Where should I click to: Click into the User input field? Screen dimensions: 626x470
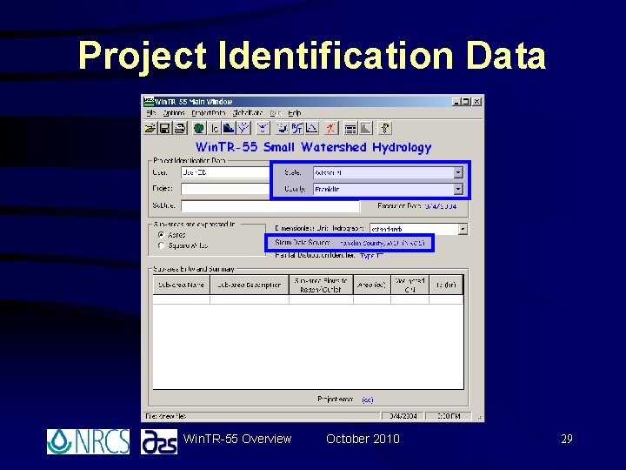(x=225, y=172)
